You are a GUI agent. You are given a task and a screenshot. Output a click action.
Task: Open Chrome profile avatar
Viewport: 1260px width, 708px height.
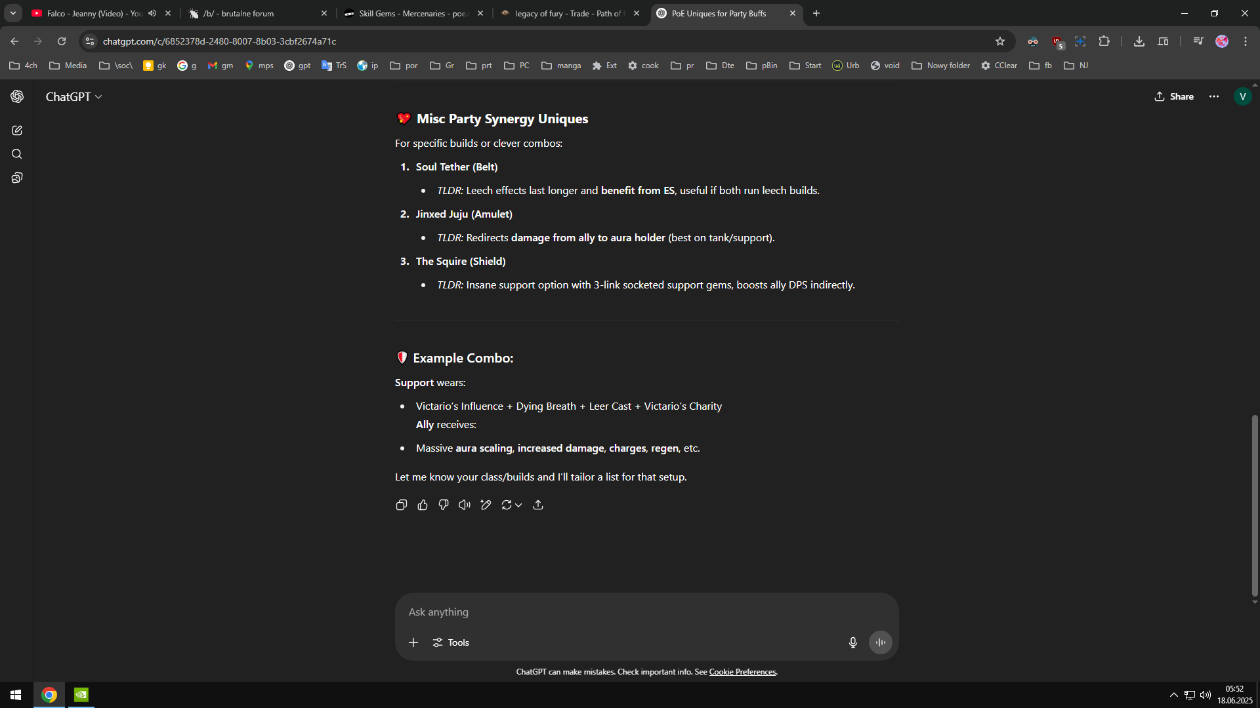1222,41
